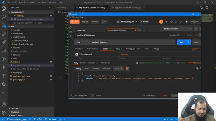Open the Raw response view tab
Viewport: 216px width, 121px height.
tap(87, 69)
